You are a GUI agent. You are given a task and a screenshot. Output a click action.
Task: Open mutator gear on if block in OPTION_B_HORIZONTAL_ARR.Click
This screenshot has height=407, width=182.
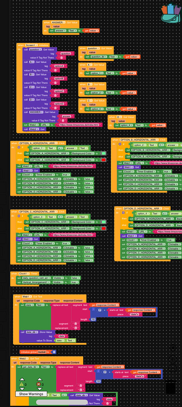(x=120, y=144)
